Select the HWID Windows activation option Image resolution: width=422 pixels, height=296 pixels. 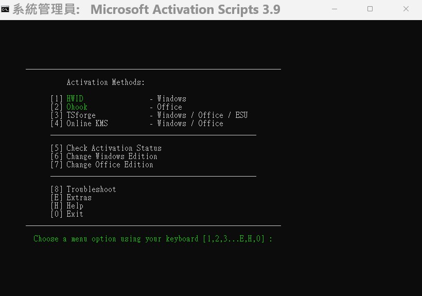[x=75, y=99]
